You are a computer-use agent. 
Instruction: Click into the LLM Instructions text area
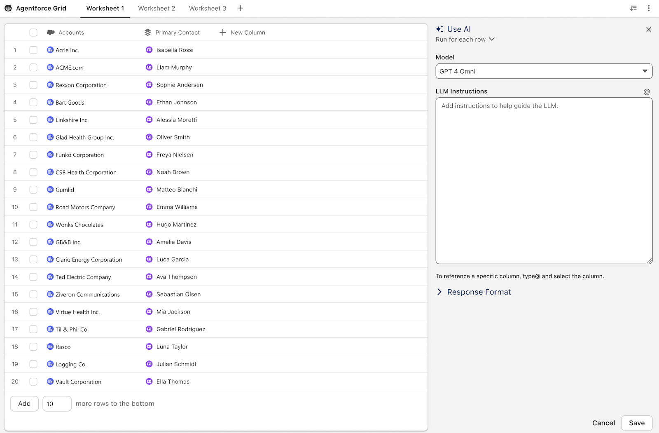click(544, 180)
